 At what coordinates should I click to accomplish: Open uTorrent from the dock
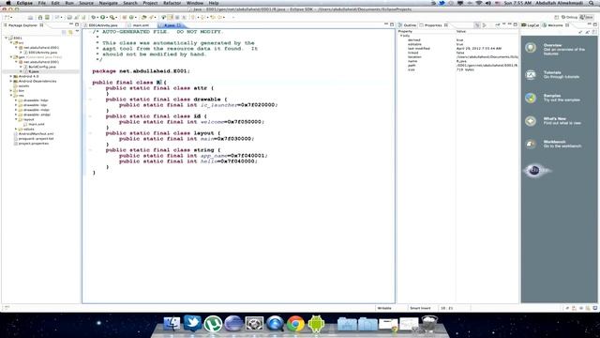[213, 324]
